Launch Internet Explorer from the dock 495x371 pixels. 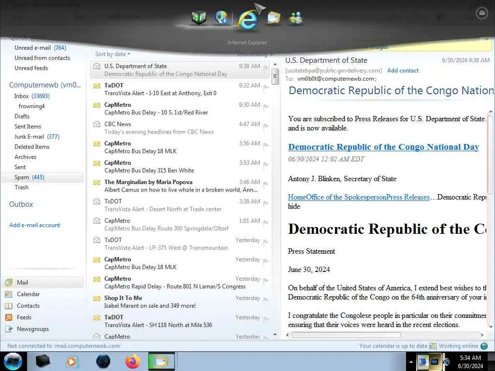coord(247,19)
